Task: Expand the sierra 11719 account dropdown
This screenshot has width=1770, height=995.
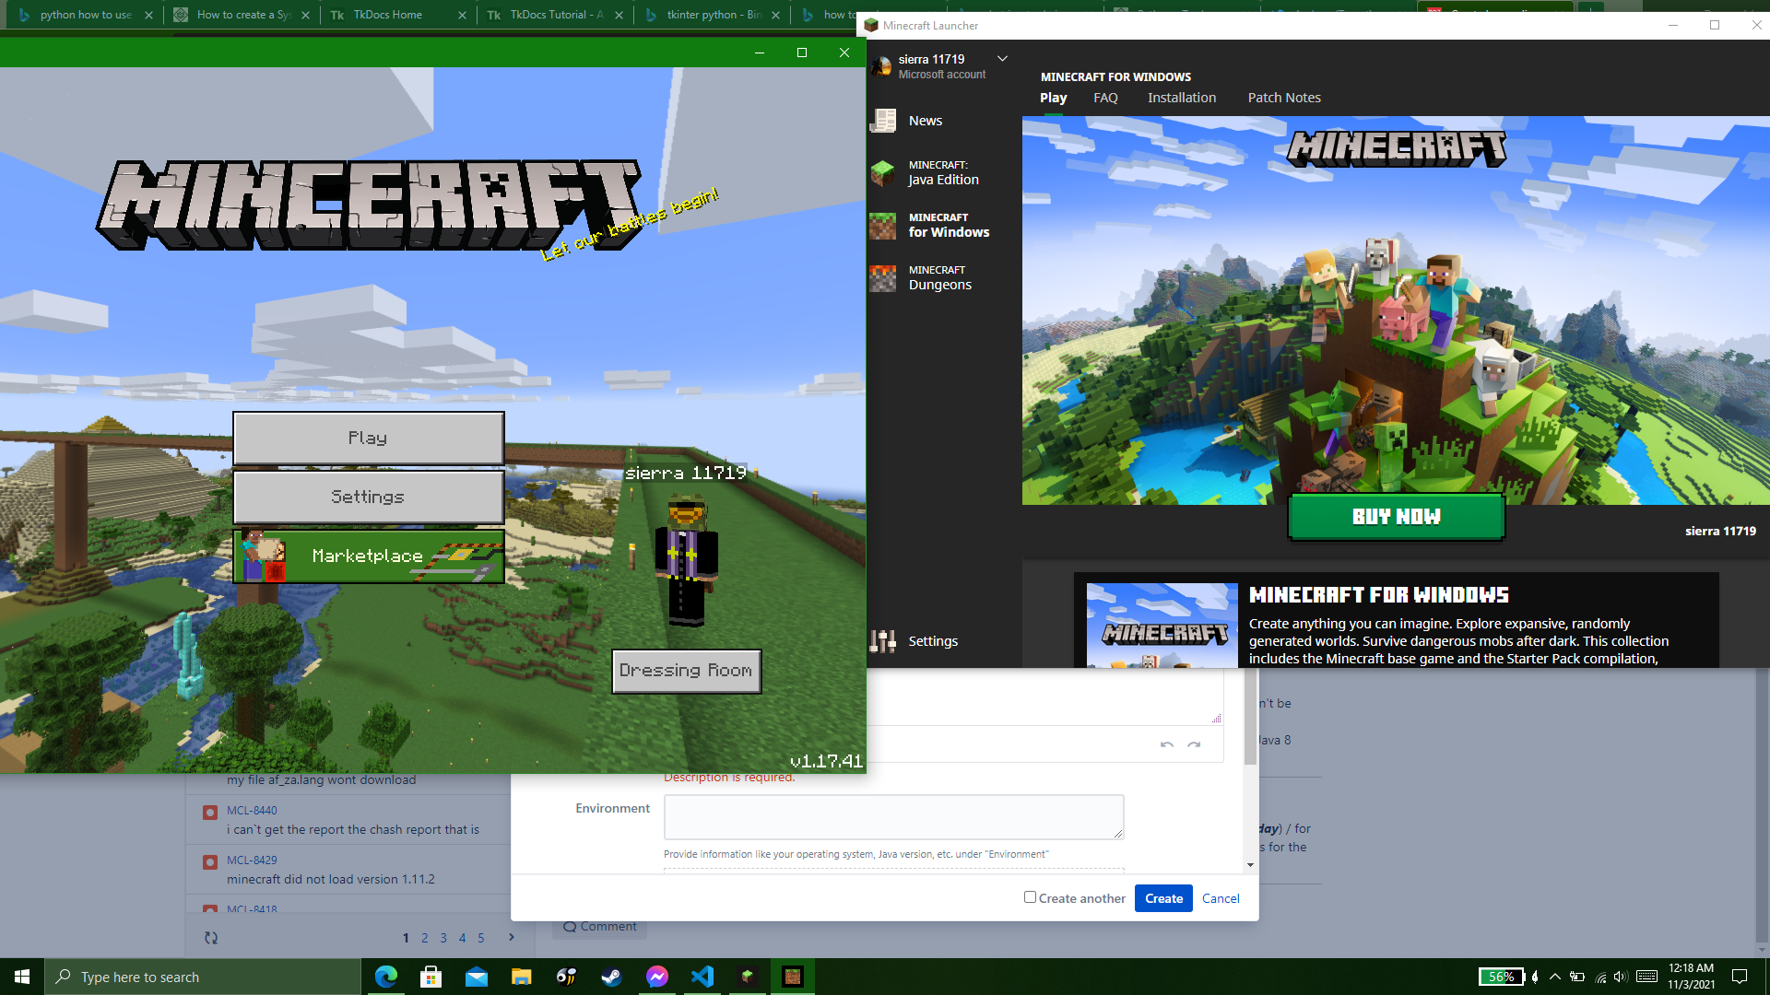Action: [1002, 59]
